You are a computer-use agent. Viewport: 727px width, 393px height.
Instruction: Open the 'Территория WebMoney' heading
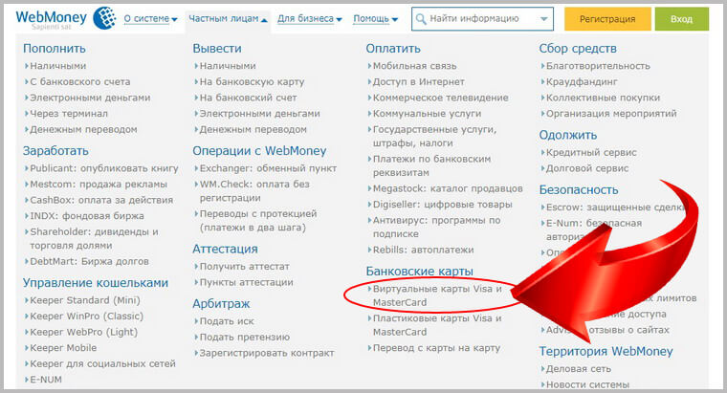click(x=606, y=351)
